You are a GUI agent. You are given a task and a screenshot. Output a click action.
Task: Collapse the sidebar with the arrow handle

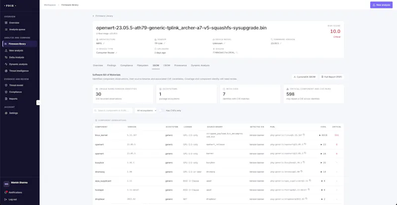pyautogui.click(x=38, y=102)
